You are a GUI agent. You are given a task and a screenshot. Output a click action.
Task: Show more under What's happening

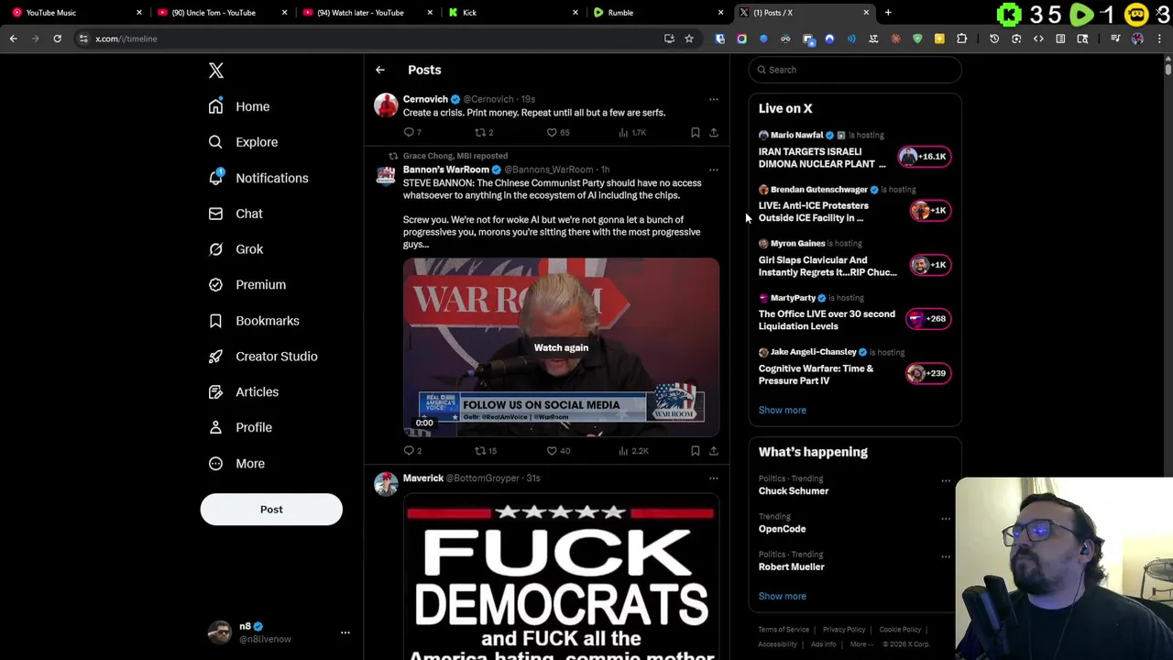coord(783,597)
